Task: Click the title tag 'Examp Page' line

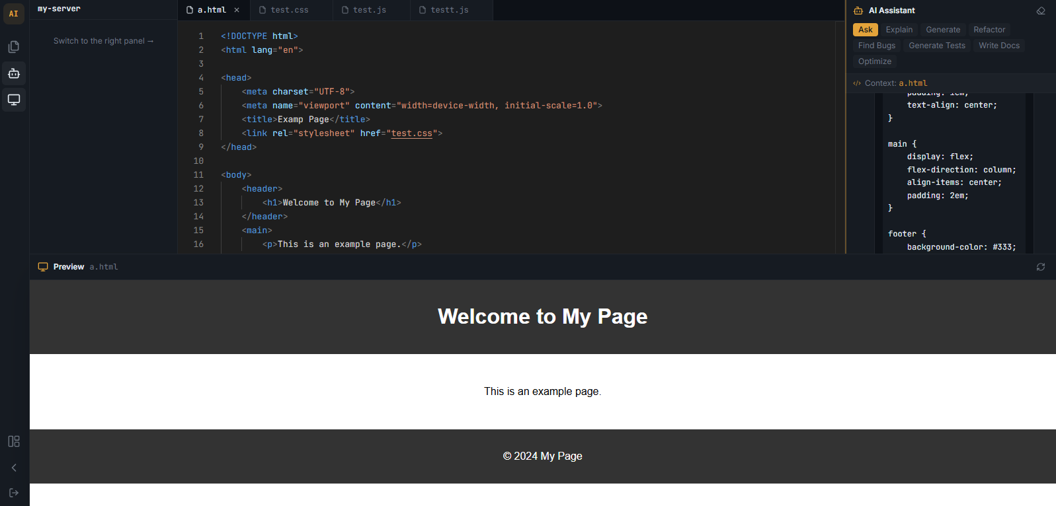Action: click(306, 120)
